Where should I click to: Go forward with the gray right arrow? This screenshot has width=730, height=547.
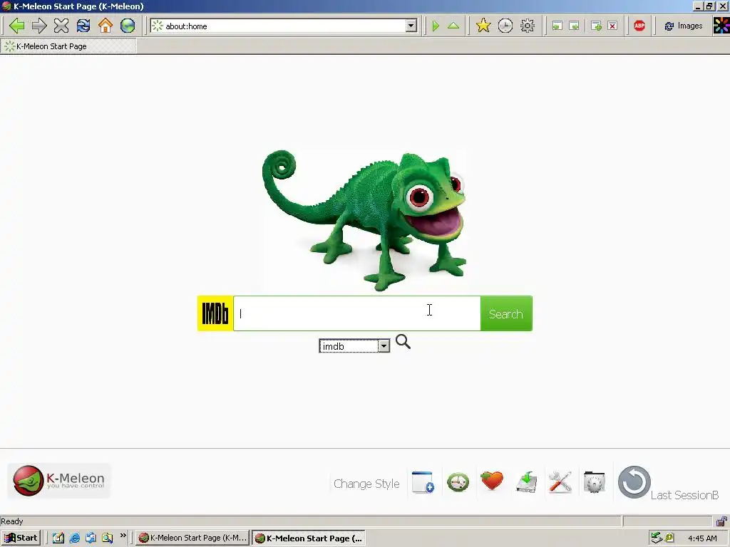[39, 26]
